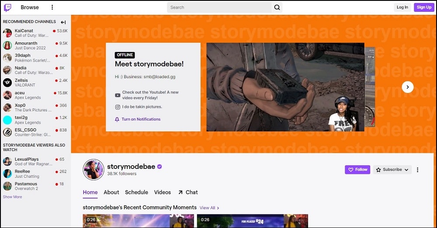
Task: Click the notification bell icon
Action: pyautogui.click(x=117, y=119)
